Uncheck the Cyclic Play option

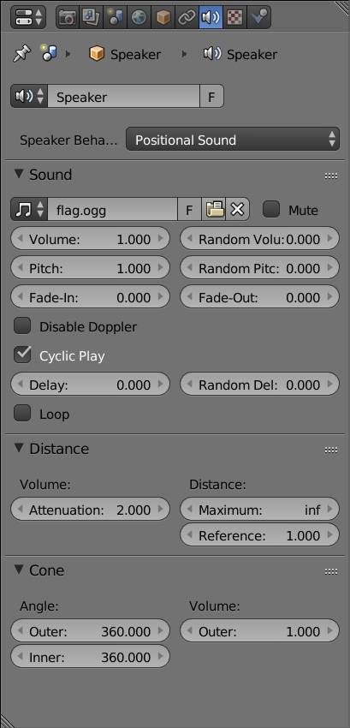22,355
